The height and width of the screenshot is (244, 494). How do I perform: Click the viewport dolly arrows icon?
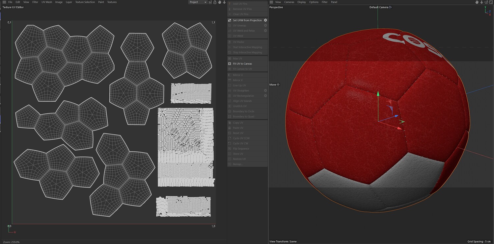point(481,2)
